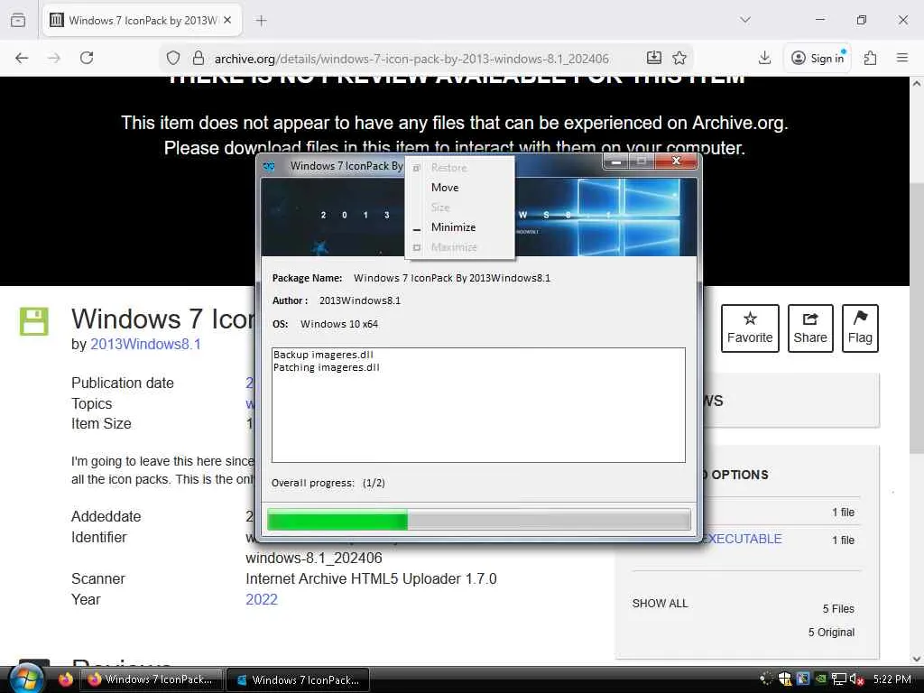The height and width of the screenshot is (693, 924).
Task: Open the 2022 year link
Action: point(261,599)
